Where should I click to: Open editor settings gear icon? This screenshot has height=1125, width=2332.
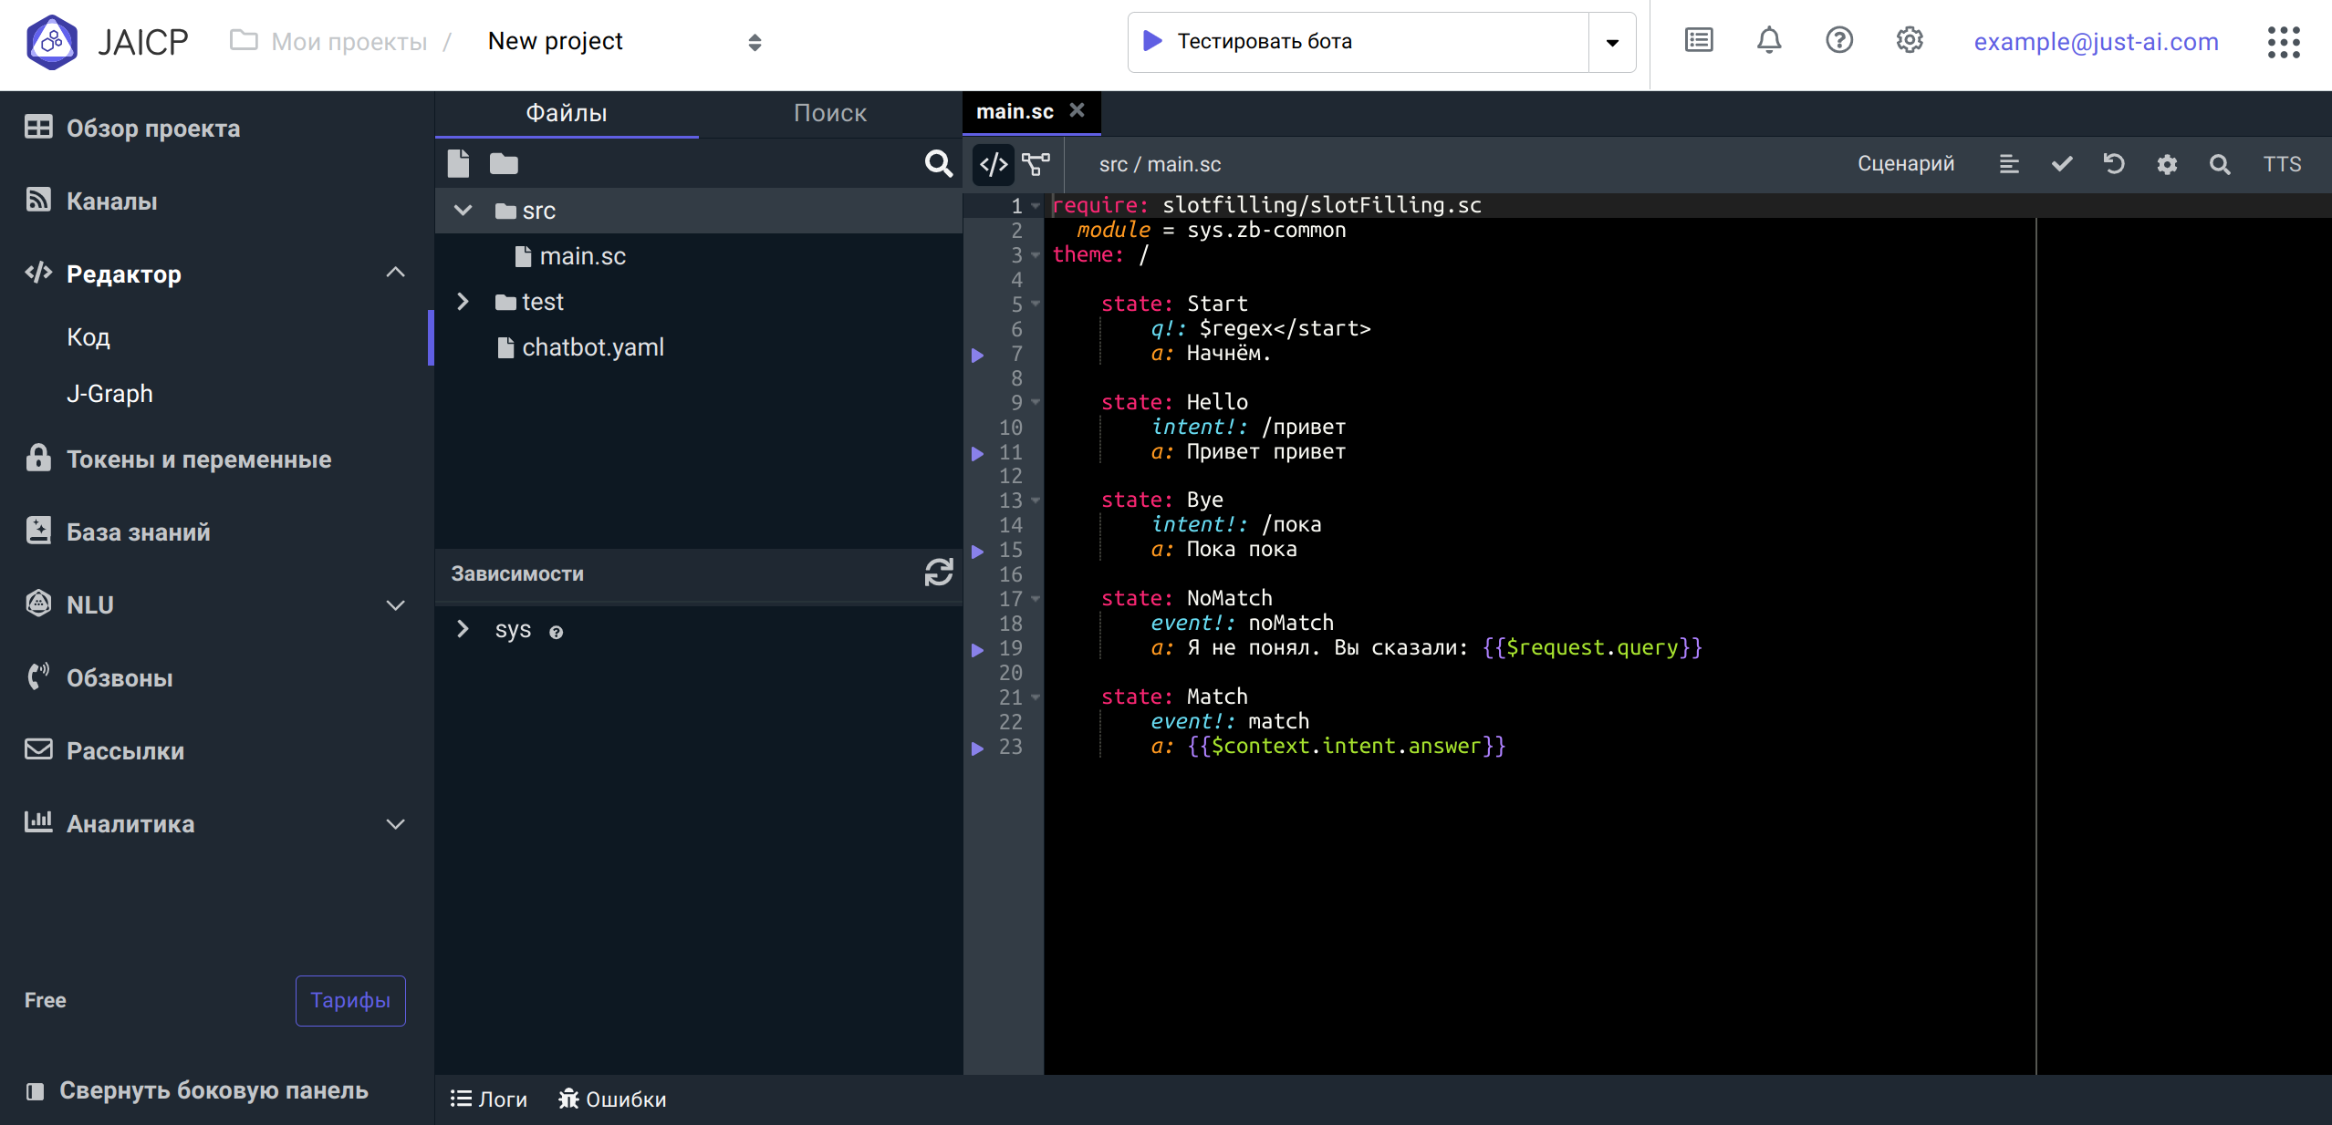tap(2167, 164)
